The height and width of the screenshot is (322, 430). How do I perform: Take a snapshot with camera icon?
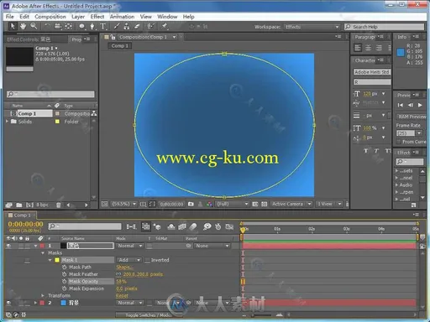pyautogui.click(x=191, y=204)
